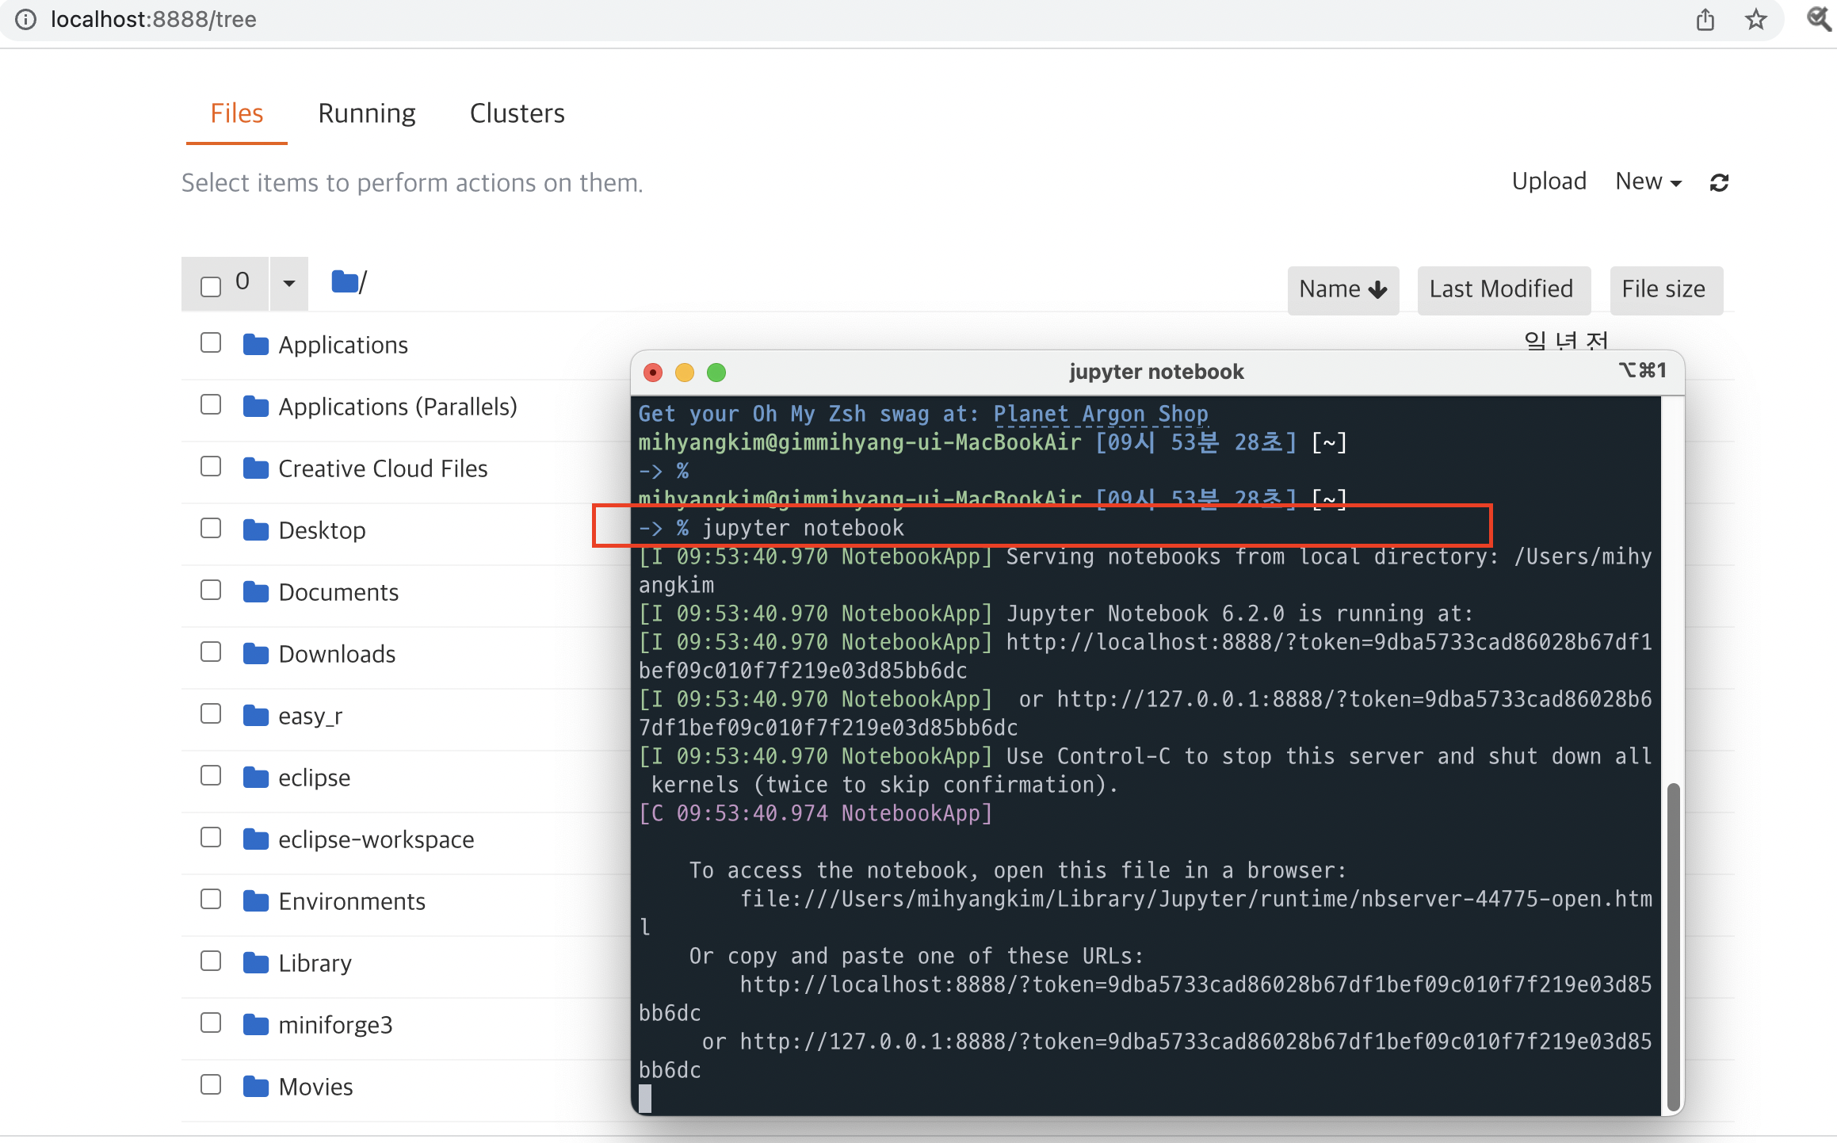The width and height of the screenshot is (1837, 1143).
Task: Open the Desktop folder icon
Action: pyautogui.click(x=255, y=529)
